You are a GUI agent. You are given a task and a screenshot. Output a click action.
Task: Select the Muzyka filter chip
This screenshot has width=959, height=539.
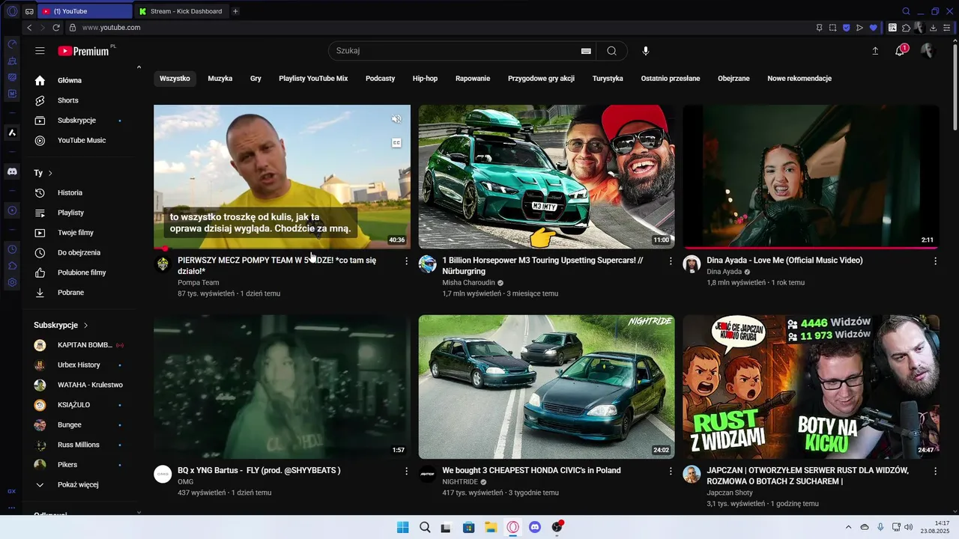point(220,79)
